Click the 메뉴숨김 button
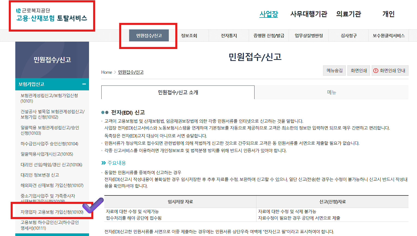The image size is (417, 236). pos(334,70)
